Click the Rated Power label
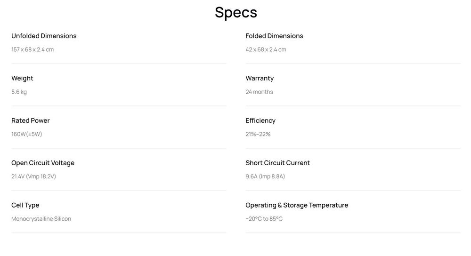Viewport: 471px width, 256px height. [x=31, y=120]
